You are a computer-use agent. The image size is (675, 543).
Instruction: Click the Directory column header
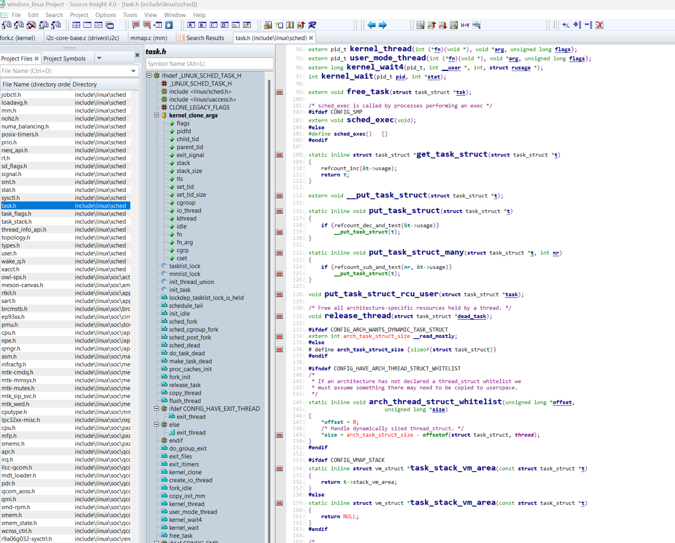pyautogui.click(x=85, y=84)
